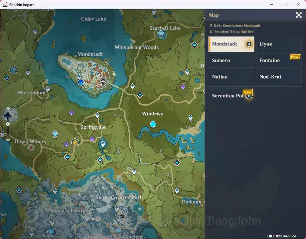306x239 pixels.
Task: Select the waypoint on the pond south of Springvale
Action: click(x=103, y=144)
